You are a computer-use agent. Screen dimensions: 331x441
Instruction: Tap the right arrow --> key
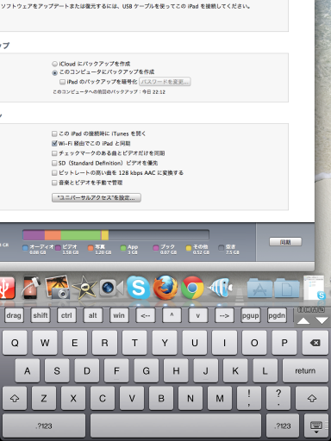tap(224, 315)
